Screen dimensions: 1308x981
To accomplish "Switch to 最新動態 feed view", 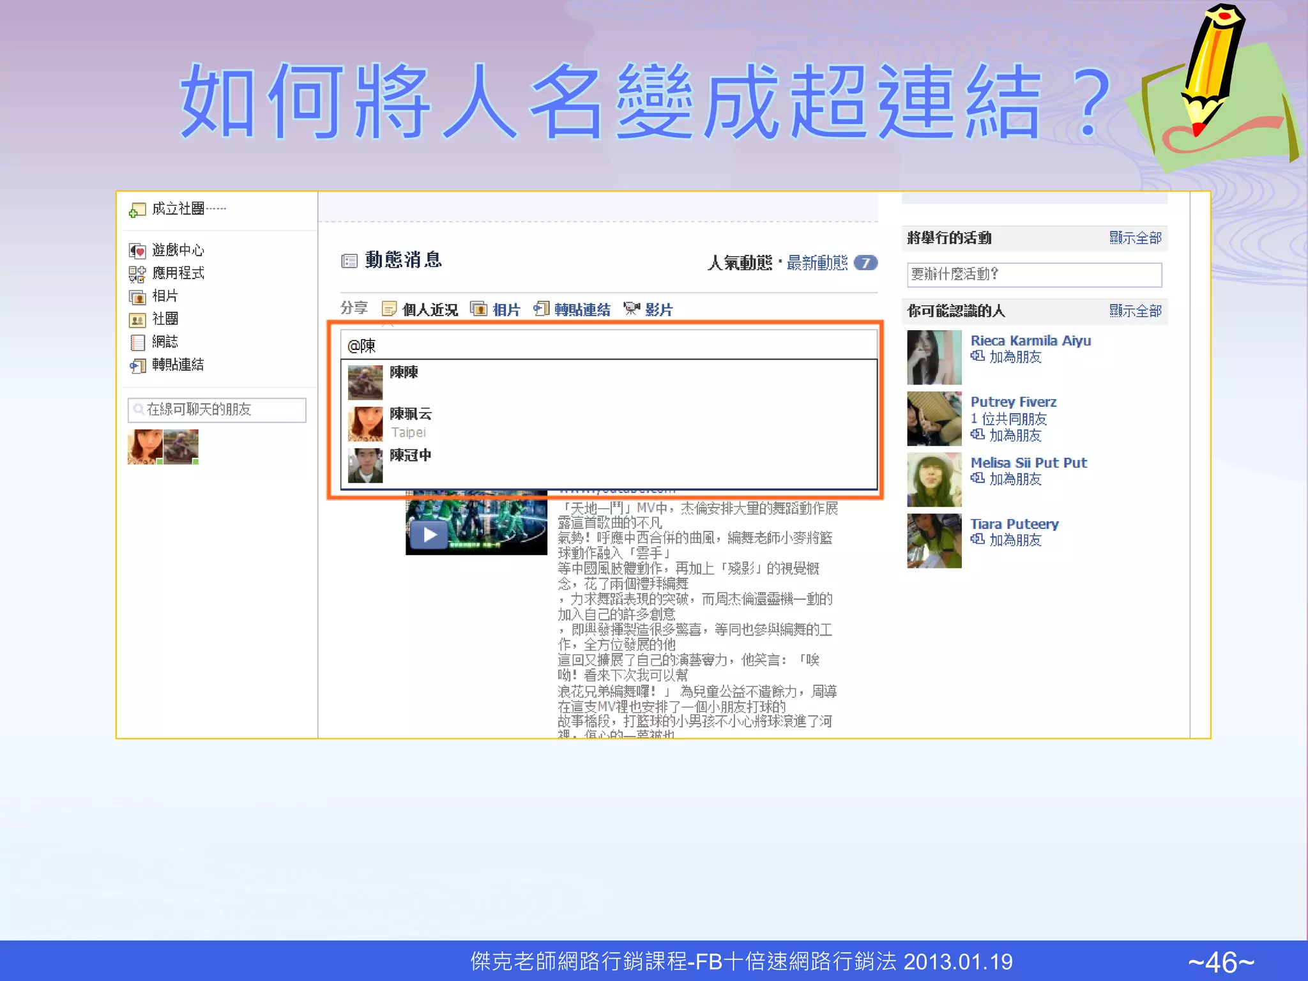I will [817, 262].
